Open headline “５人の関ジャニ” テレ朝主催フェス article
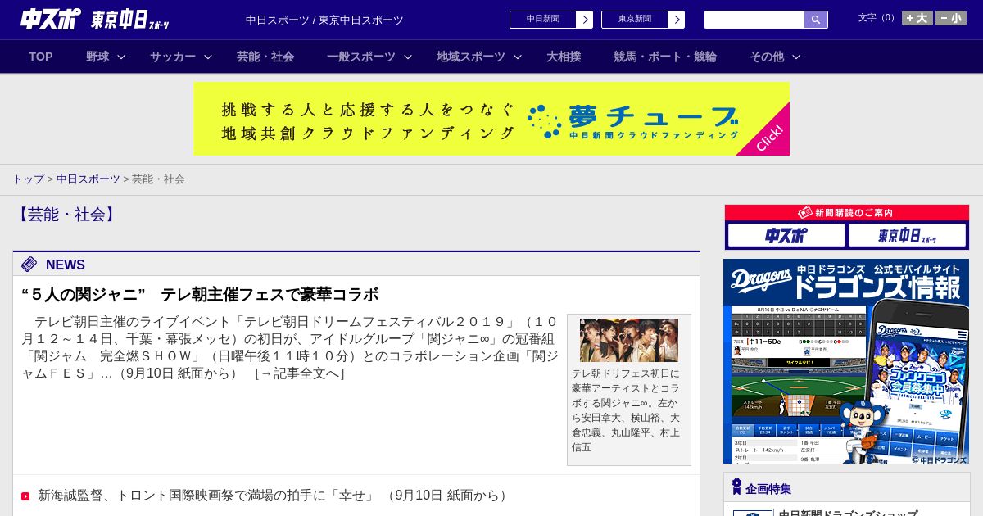983x516 pixels. click(x=200, y=294)
